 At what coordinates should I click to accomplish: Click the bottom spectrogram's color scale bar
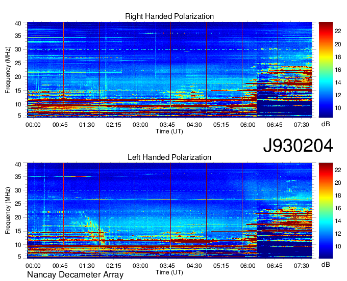326,211
